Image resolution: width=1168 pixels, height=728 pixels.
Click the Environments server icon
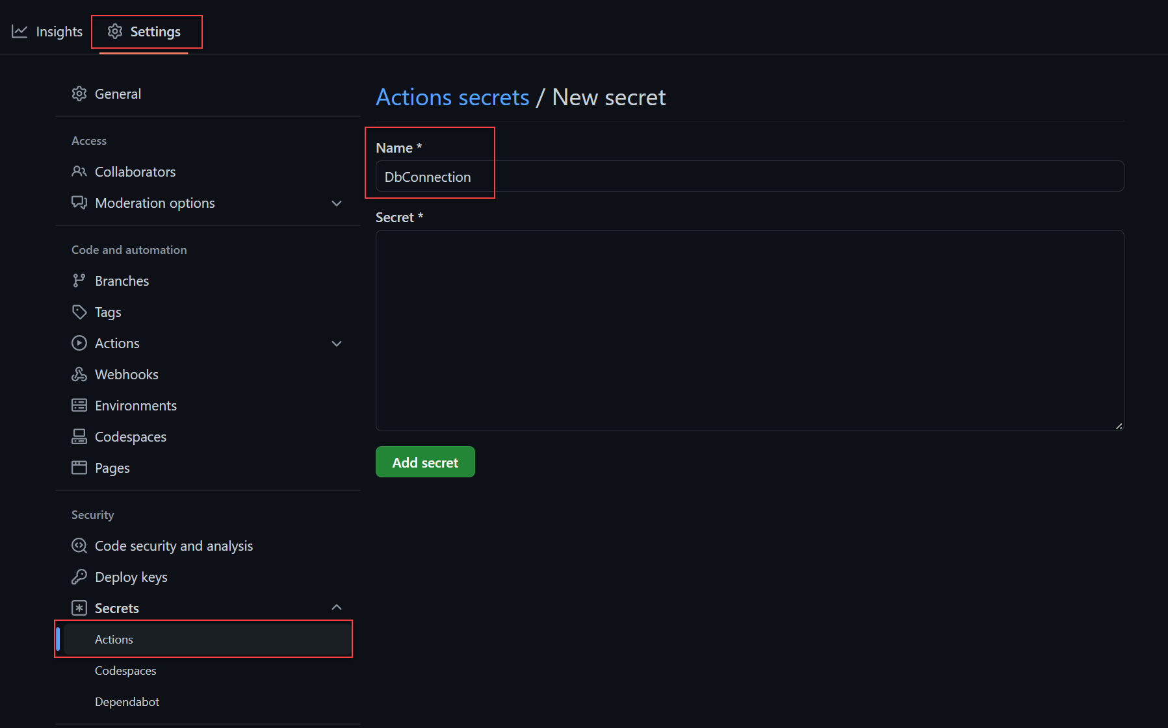pos(79,405)
